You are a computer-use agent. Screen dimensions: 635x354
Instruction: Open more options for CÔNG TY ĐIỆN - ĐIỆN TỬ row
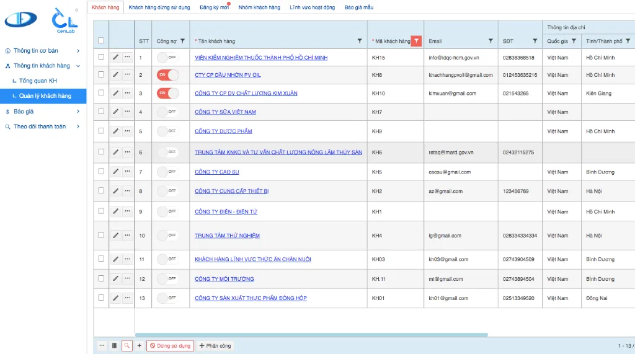tap(127, 211)
